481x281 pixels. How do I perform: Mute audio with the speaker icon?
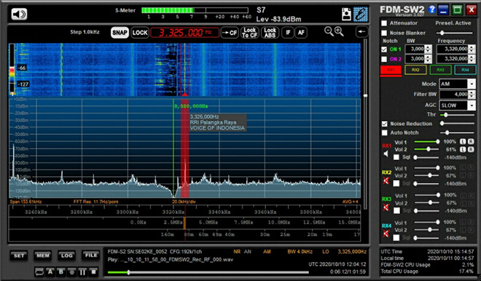[19, 14]
